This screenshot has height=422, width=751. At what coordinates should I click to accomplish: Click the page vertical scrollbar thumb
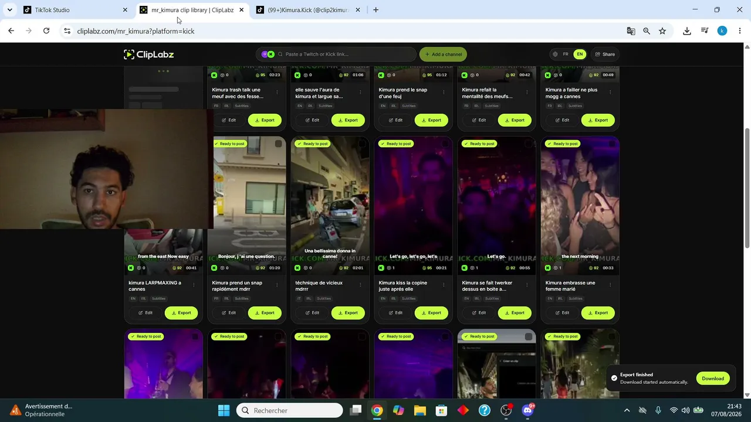747,188
